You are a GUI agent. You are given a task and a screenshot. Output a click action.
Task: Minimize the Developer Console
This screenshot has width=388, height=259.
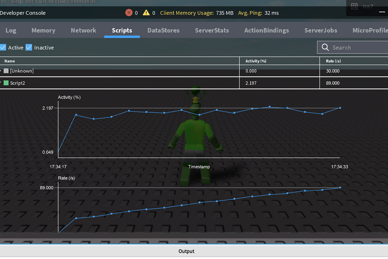[382, 12]
